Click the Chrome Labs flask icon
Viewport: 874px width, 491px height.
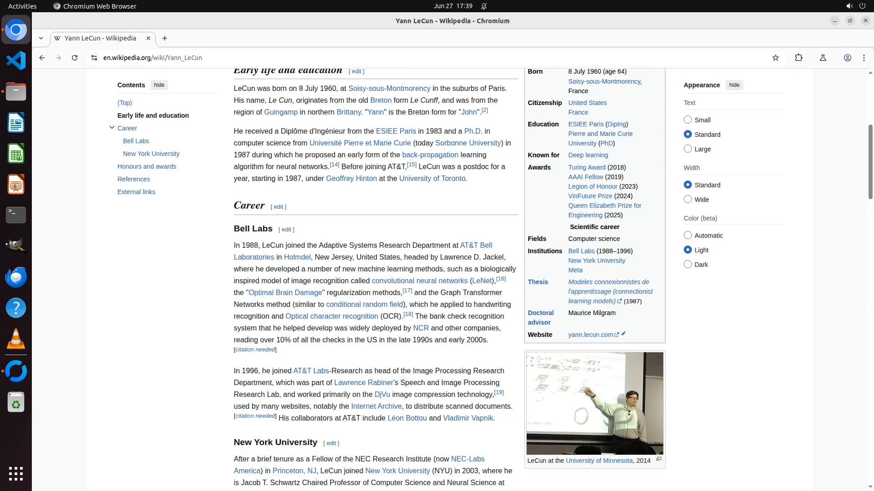click(823, 58)
